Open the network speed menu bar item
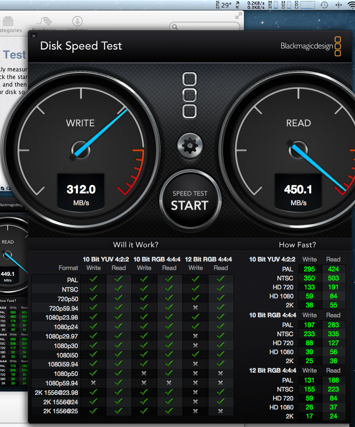 (x=256, y=5)
